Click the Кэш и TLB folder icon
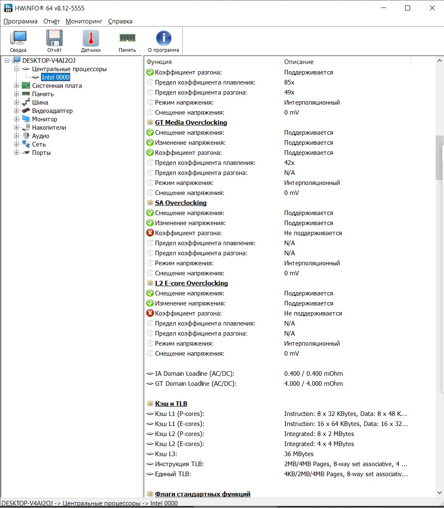The image size is (444, 508). (150, 404)
